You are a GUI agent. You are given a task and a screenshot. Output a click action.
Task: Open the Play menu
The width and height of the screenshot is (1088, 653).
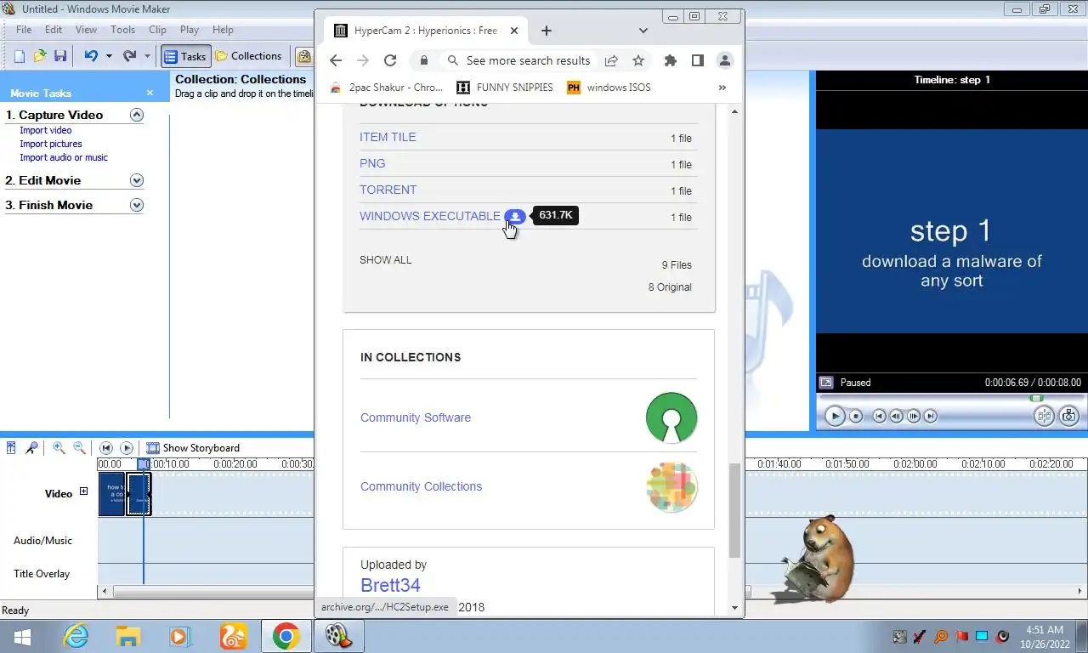click(x=190, y=30)
